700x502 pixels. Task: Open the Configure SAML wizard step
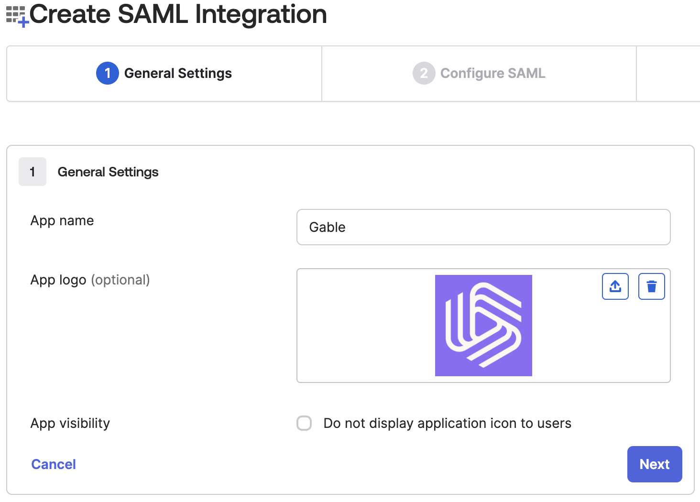click(x=479, y=73)
